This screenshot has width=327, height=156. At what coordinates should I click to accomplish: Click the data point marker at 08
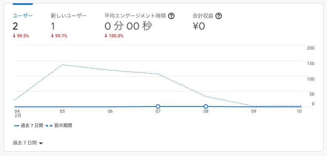pos(206,106)
